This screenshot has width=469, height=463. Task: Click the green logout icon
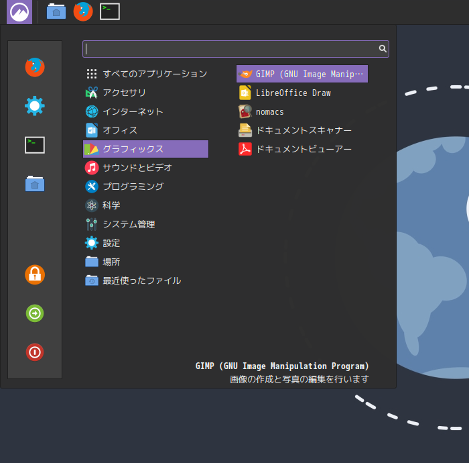(x=35, y=313)
